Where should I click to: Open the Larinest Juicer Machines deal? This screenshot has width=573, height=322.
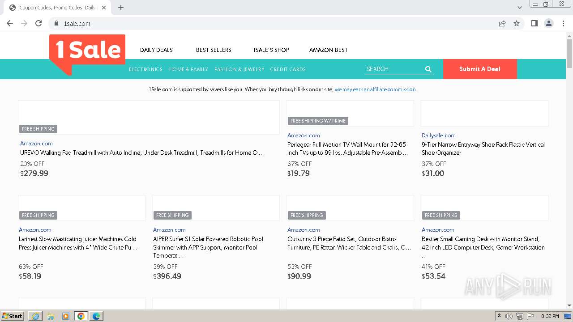point(78,243)
